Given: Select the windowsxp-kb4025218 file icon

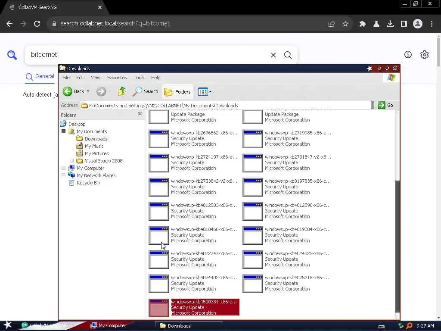Looking at the screenshot, I should coord(253,284).
